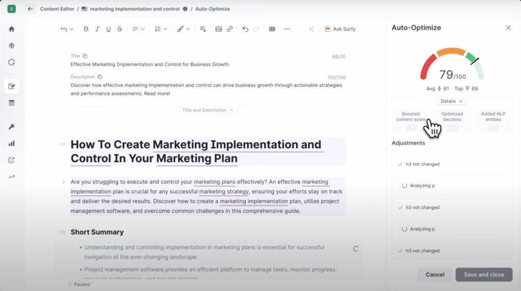521x291 pixels.
Task: Click Save and close
Action: pyautogui.click(x=484, y=275)
